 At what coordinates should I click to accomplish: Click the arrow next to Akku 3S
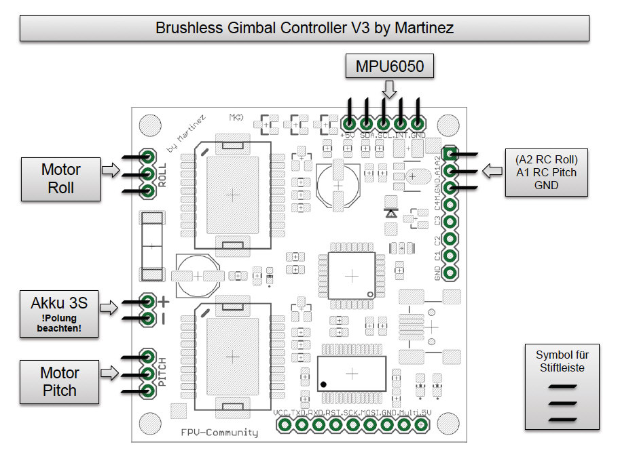click(109, 307)
